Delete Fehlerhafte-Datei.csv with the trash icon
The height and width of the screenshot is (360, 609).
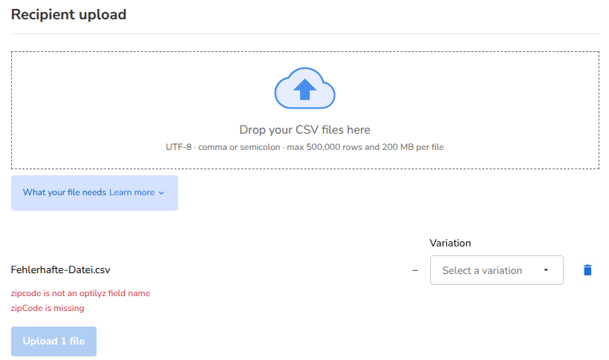[x=587, y=270]
